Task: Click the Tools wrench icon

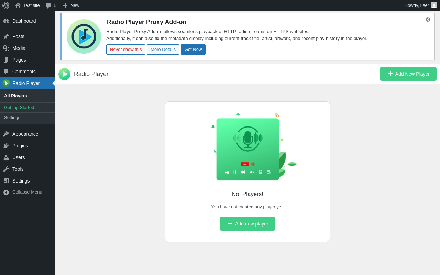Action: (x=6, y=169)
